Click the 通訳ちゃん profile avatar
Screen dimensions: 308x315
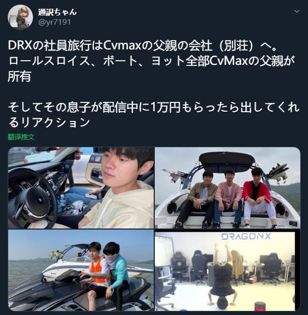pyautogui.click(x=20, y=17)
